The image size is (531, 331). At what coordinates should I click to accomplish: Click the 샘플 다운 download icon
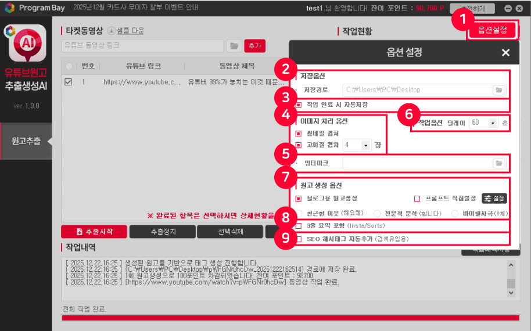coord(111,31)
